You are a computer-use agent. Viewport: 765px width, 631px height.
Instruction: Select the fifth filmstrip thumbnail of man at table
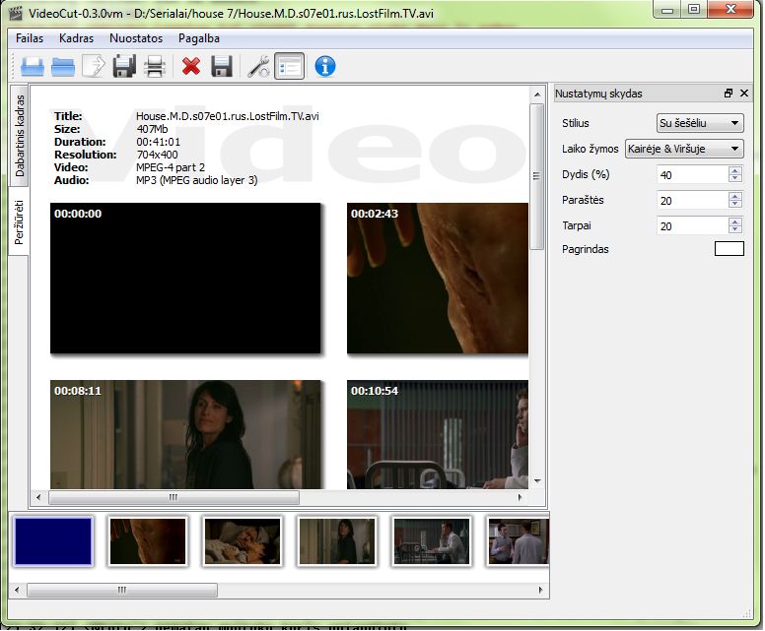click(x=432, y=541)
